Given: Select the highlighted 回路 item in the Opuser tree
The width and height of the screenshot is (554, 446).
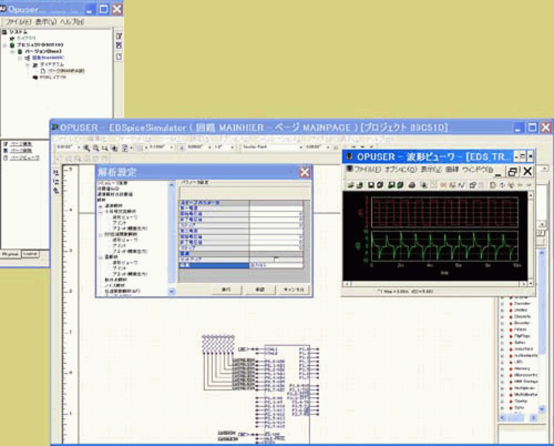Looking at the screenshot, I should tap(48, 58).
